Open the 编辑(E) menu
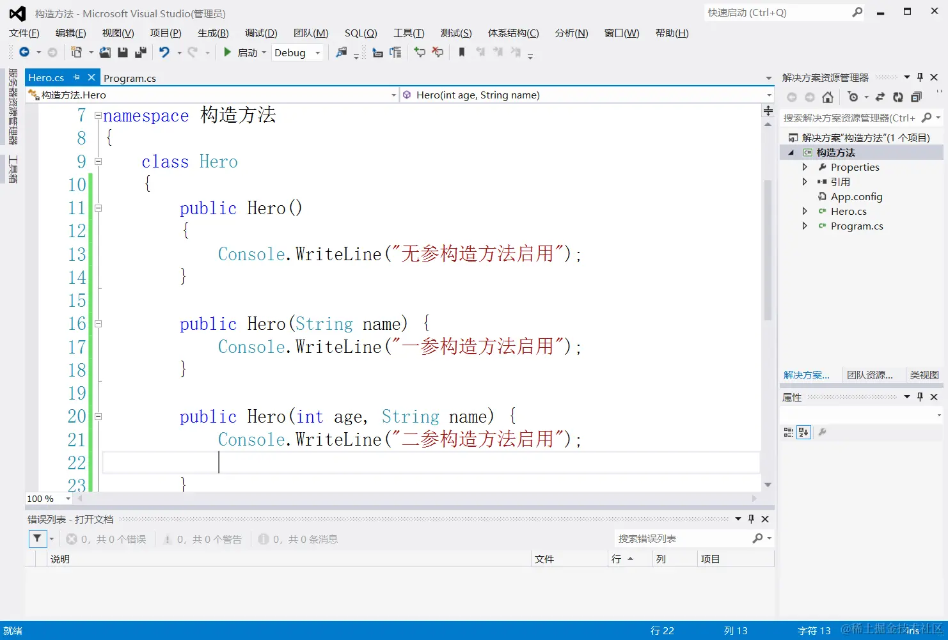This screenshot has width=948, height=640. point(70,33)
